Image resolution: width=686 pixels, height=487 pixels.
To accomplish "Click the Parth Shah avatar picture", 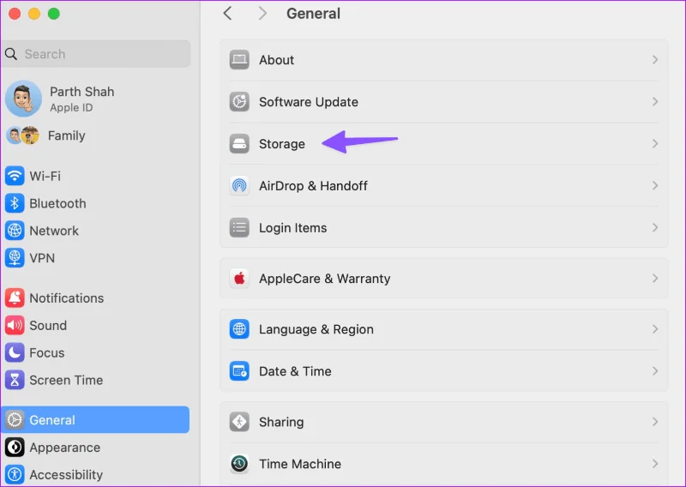I will (x=24, y=99).
